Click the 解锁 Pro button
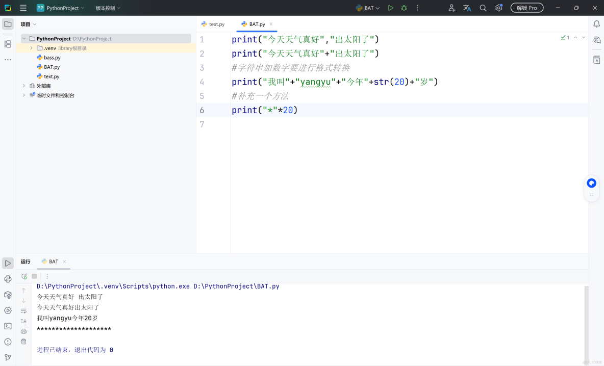This screenshot has width=604, height=366. tap(527, 8)
